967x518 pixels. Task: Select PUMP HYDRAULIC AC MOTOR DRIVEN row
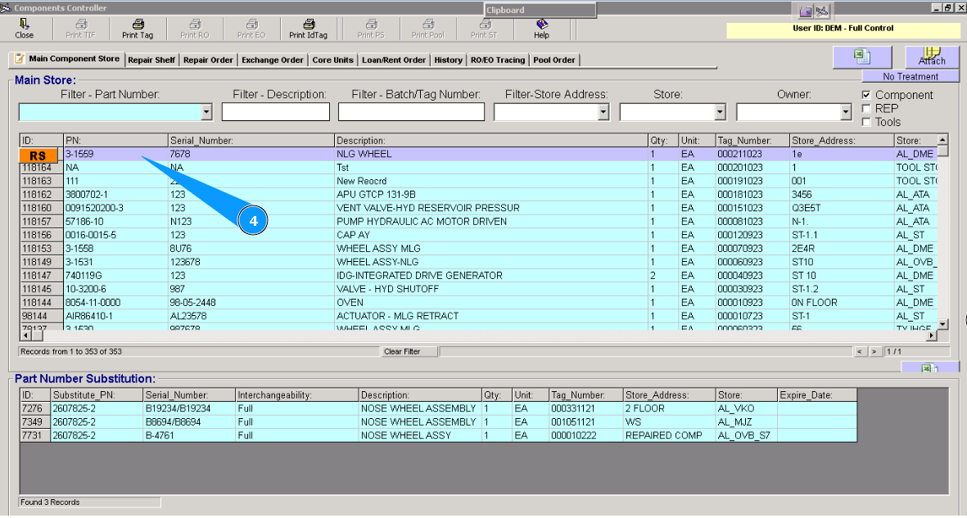(478, 222)
